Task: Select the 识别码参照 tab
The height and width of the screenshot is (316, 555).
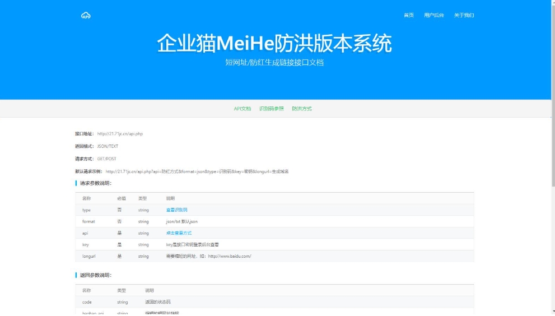Action: [x=271, y=109]
